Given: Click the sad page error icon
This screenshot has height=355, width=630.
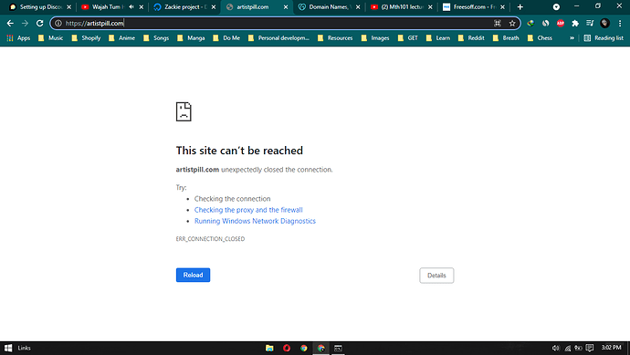Looking at the screenshot, I should point(184,111).
